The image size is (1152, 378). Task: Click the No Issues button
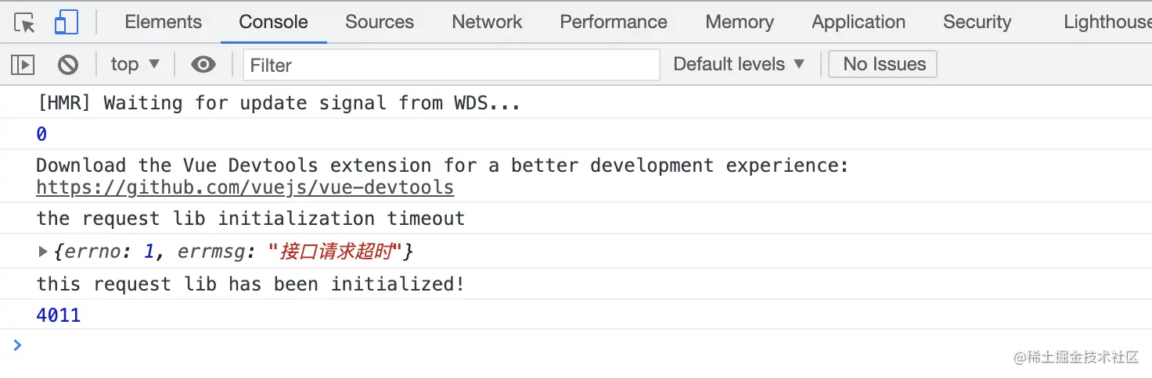pyautogui.click(x=884, y=65)
